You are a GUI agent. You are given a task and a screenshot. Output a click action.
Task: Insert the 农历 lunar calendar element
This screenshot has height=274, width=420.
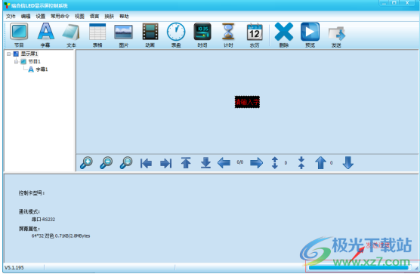coord(255,35)
